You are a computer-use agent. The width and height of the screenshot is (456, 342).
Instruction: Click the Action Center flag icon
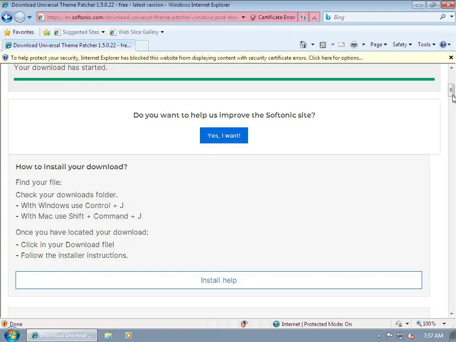click(389, 336)
